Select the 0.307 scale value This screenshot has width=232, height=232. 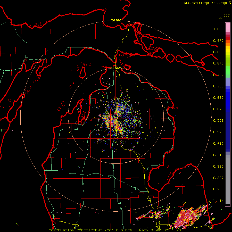click(x=218, y=178)
